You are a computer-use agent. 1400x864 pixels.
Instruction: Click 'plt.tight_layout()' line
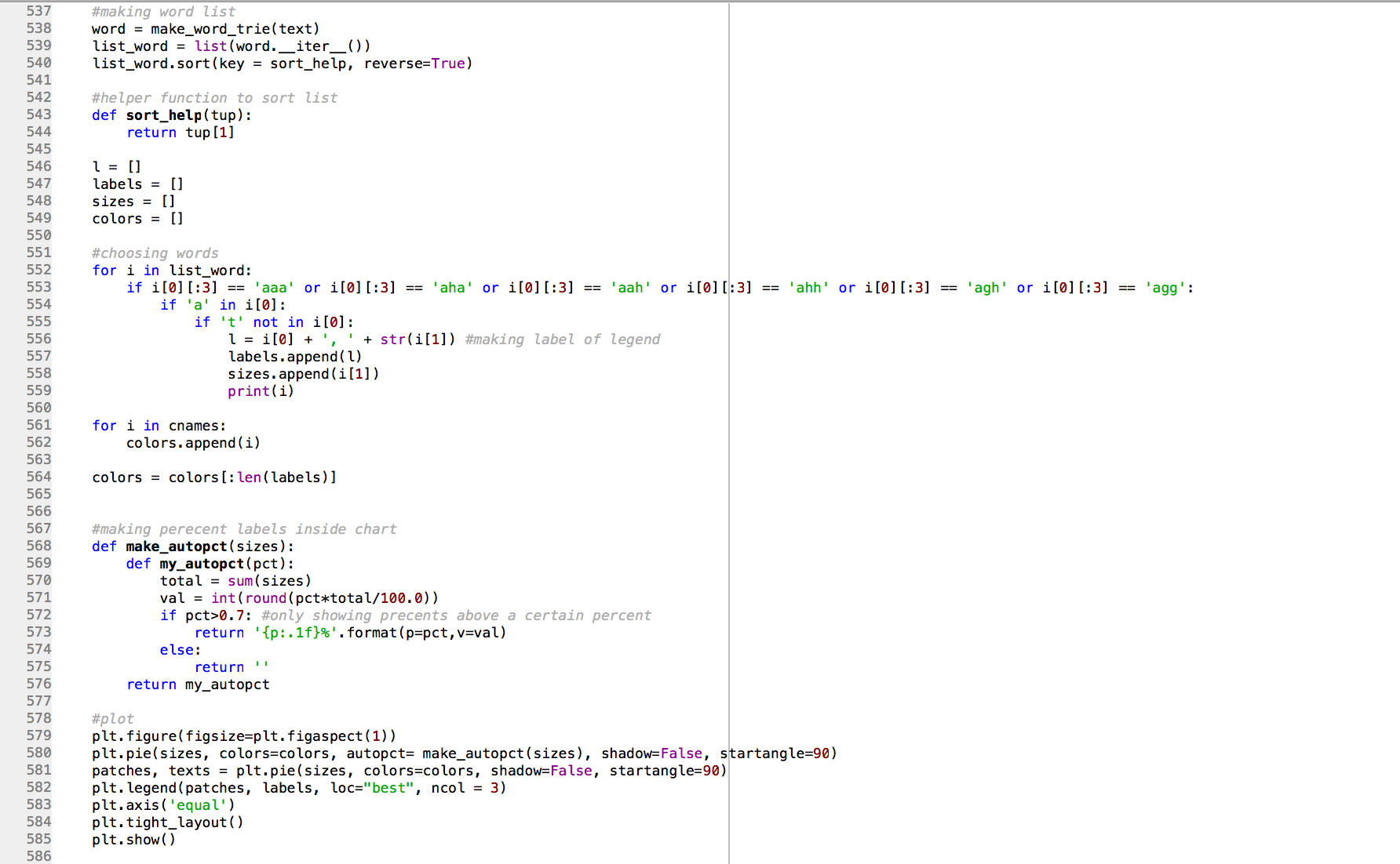[x=168, y=822]
